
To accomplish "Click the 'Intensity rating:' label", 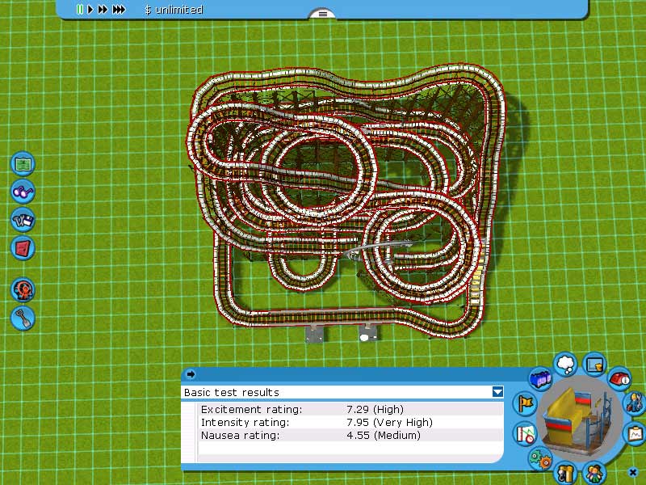I will [x=245, y=422].
